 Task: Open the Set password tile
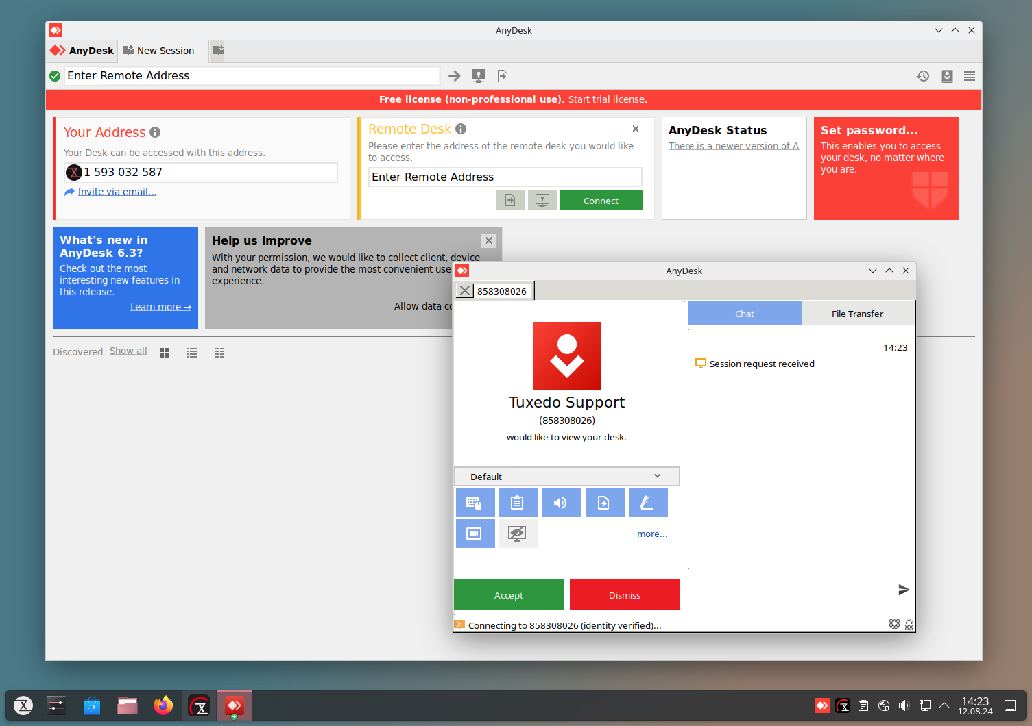[887, 168]
